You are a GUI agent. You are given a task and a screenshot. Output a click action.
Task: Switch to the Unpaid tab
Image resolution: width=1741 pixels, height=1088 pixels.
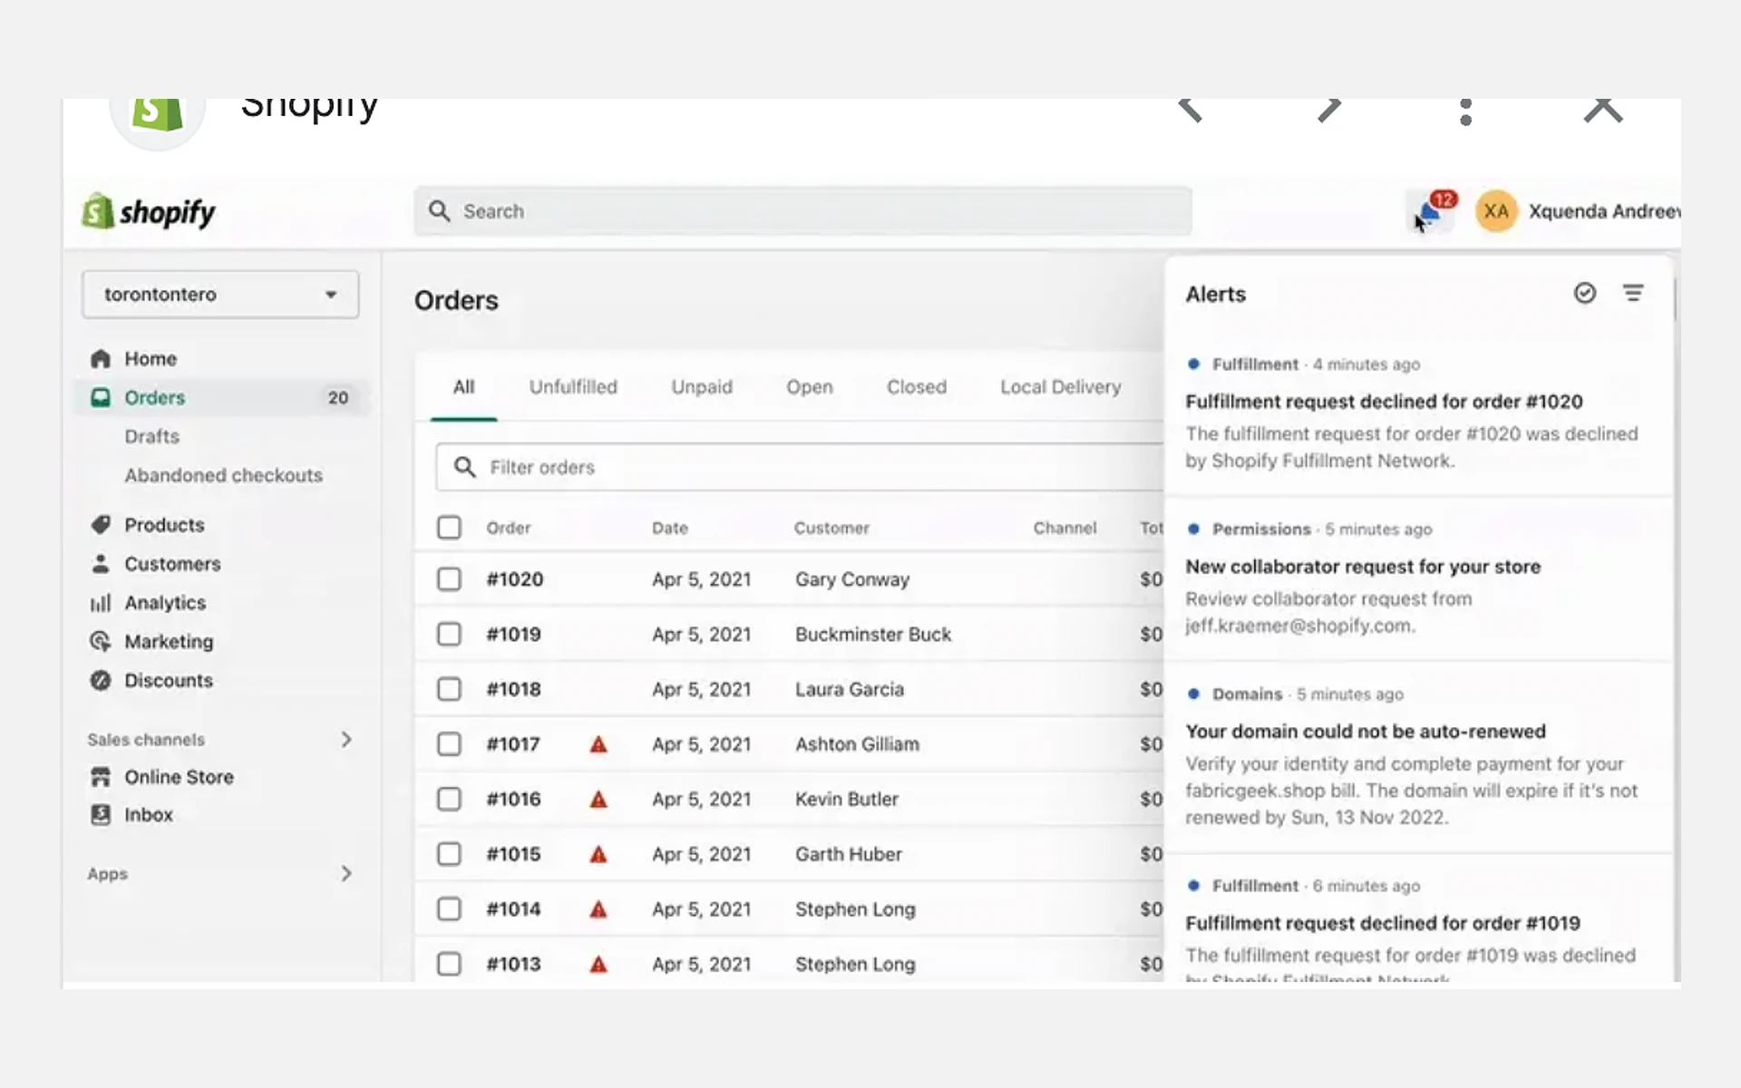coord(702,387)
